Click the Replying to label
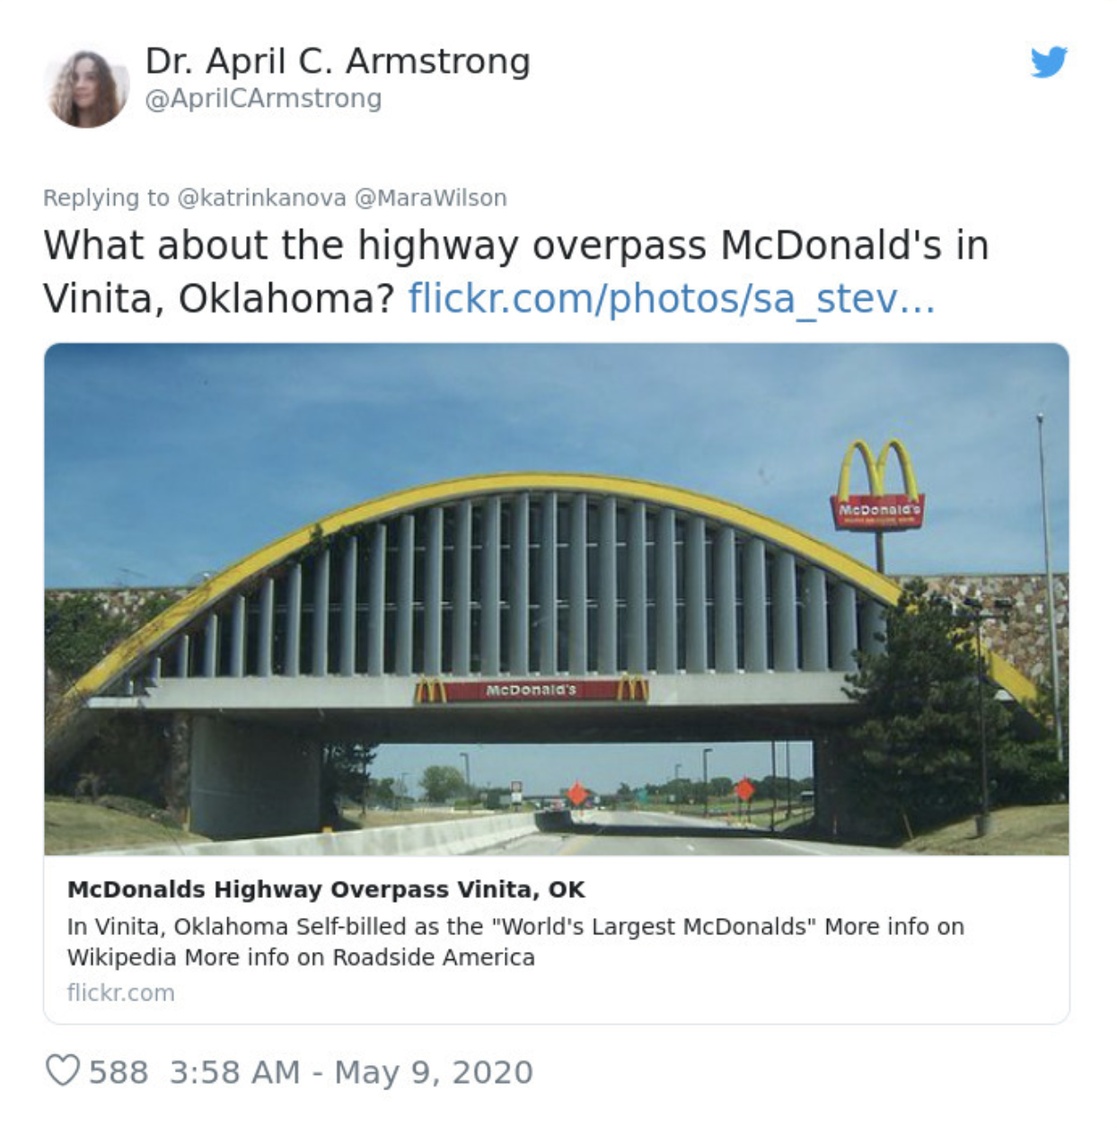 click(106, 198)
